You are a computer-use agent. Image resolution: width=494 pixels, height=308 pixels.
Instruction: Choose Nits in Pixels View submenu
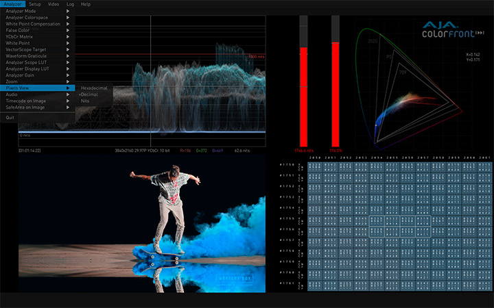pos(86,101)
